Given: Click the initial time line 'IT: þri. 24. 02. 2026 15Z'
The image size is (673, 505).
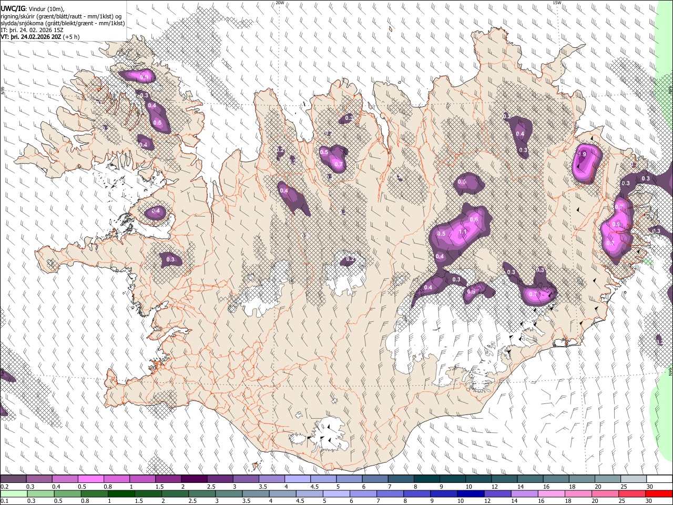Looking at the screenshot, I should [x=33, y=30].
